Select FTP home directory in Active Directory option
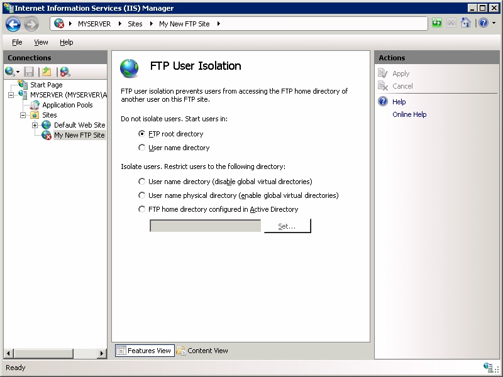This screenshot has width=503, height=377. coord(141,209)
